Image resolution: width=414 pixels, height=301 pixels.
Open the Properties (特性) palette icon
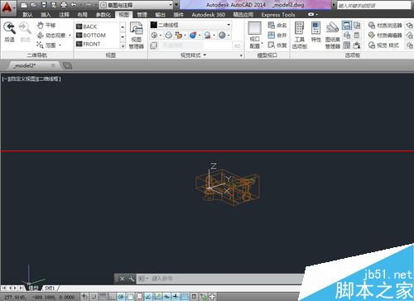tap(316, 32)
